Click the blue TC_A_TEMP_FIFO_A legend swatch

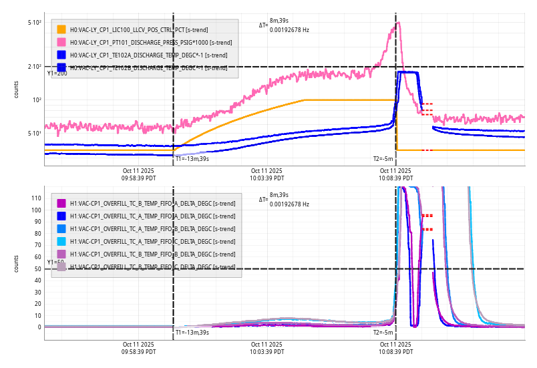[x=61, y=216]
